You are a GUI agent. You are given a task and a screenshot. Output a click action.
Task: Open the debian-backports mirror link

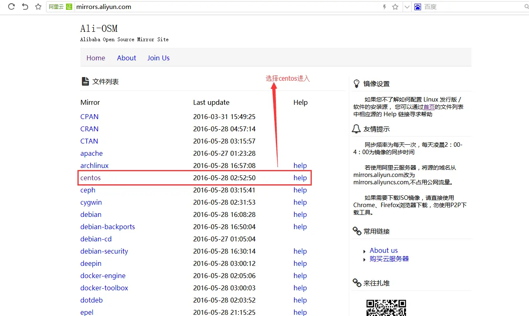[108, 227]
